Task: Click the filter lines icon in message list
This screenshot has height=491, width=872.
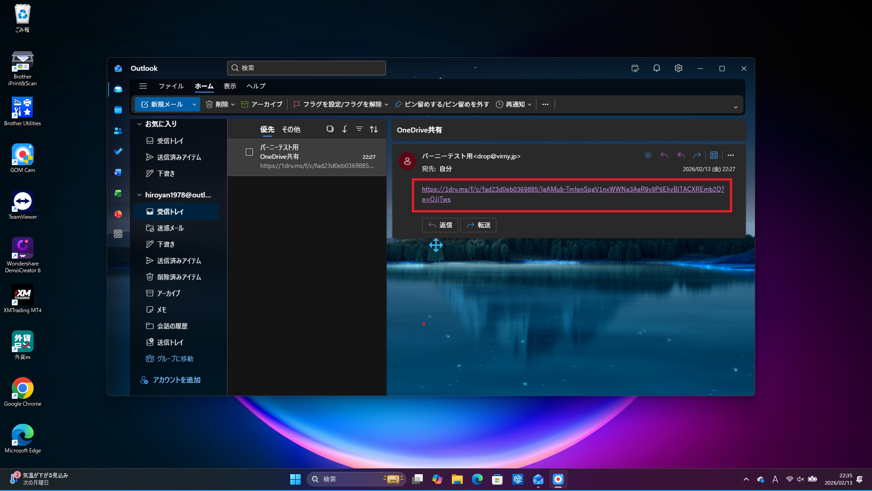Action: click(x=359, y=129)
